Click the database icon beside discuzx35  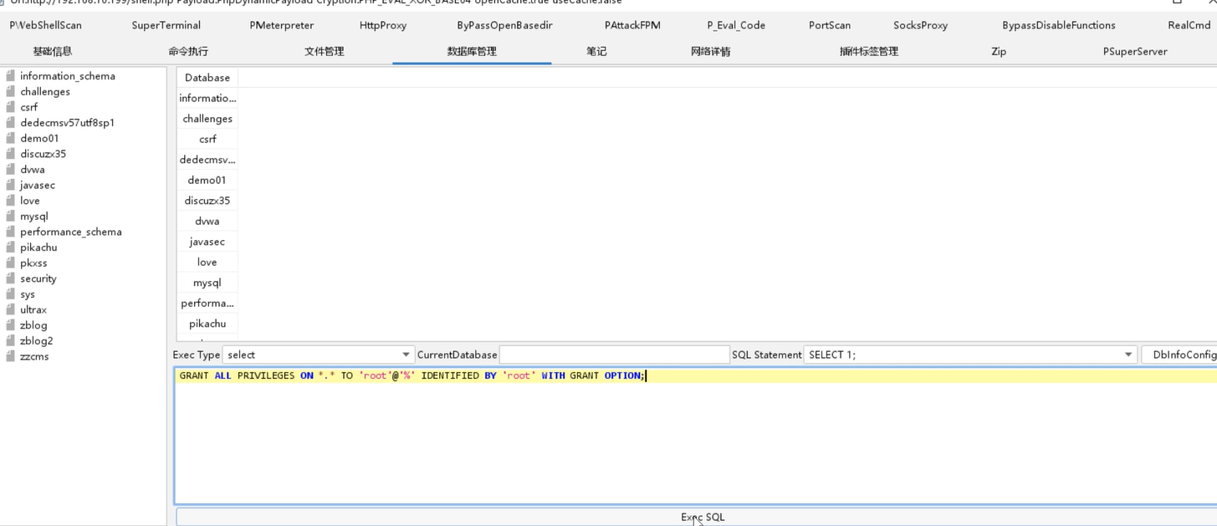click(x=11, y=154)
